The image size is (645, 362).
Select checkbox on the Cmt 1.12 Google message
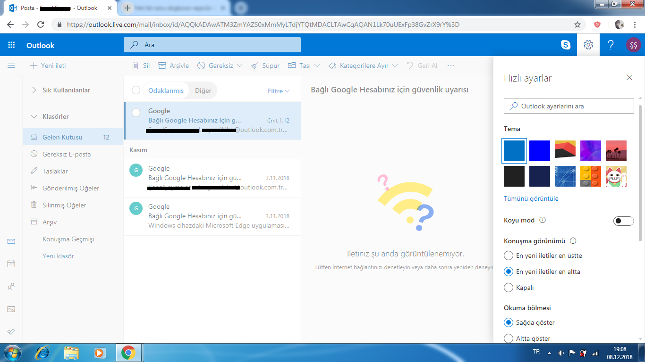(x=136, y=112)
